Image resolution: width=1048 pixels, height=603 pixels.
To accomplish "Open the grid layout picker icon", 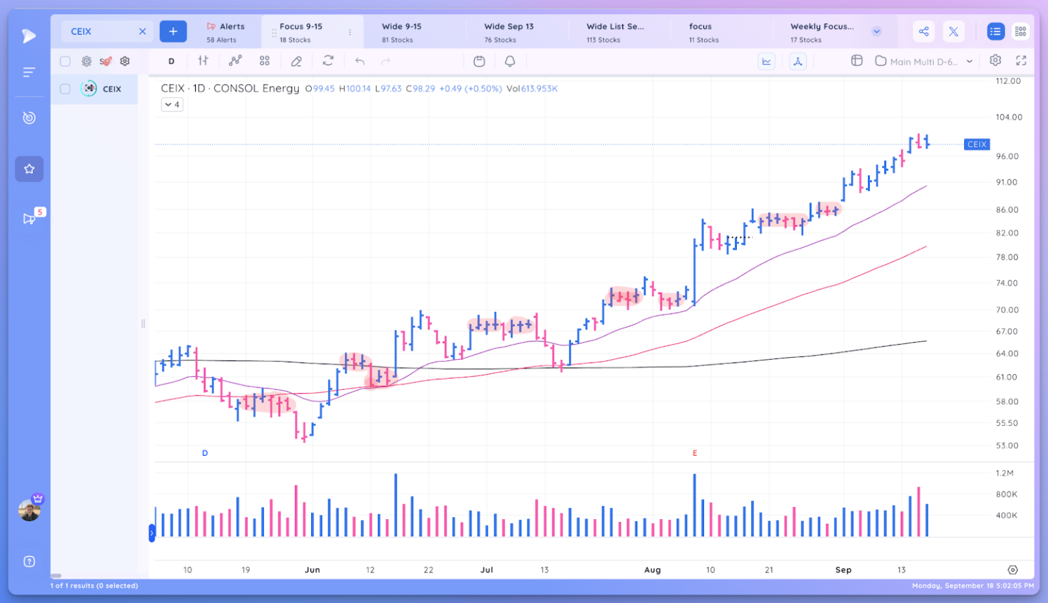I will click(857, 61).
